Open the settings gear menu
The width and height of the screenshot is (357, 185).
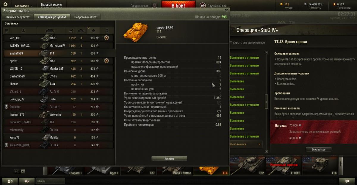coord(5,4)
